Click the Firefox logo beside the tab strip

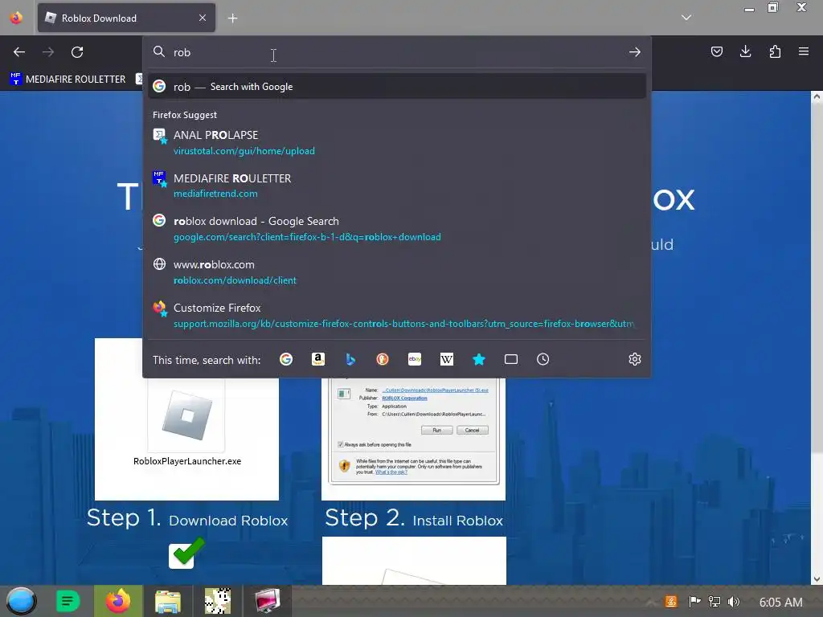tap(16, 18)
